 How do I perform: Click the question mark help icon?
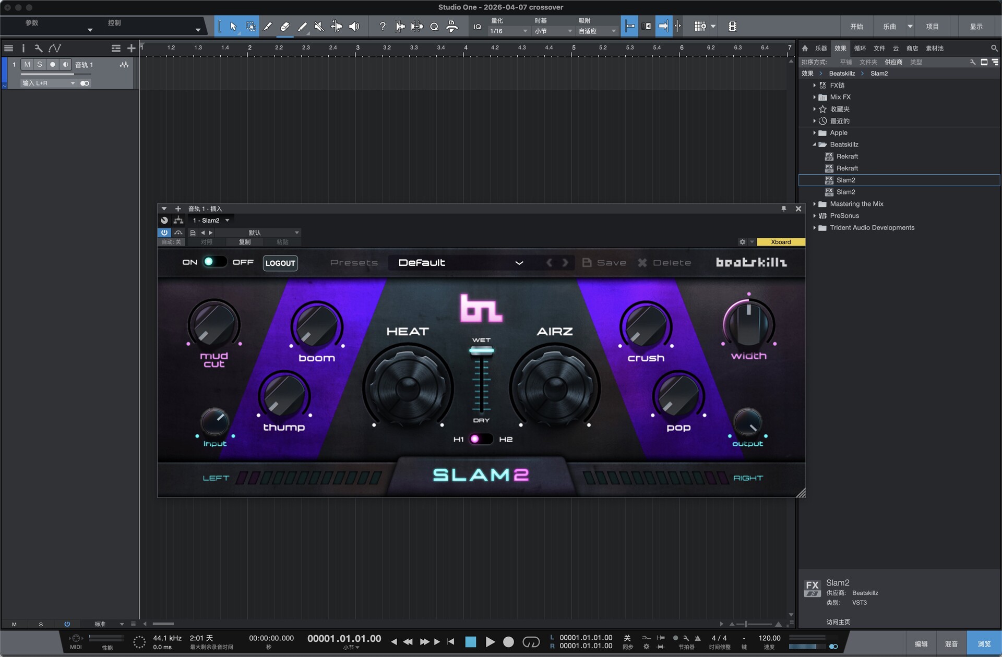pyautogui.click(x=383, y=27)
